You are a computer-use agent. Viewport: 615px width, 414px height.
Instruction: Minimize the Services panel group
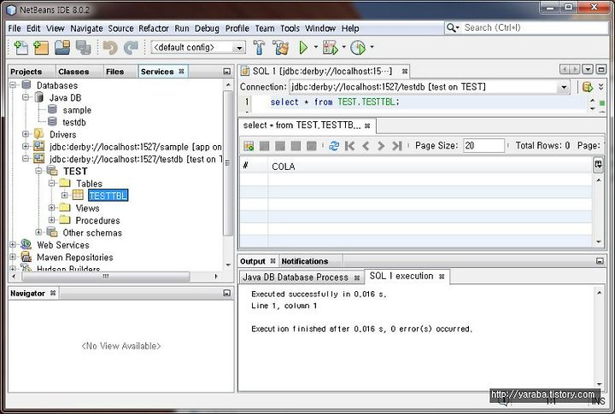point(226,72)
